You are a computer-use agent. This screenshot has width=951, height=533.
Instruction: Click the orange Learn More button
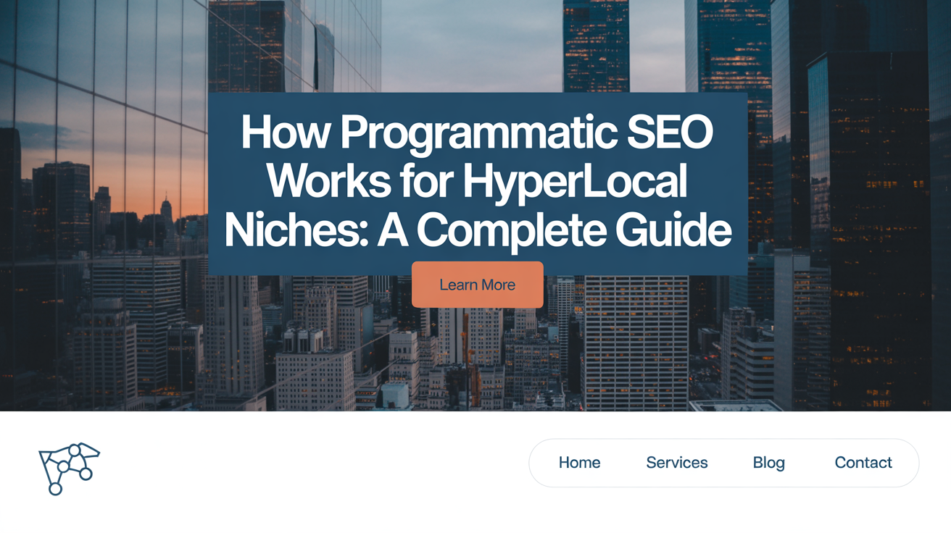pos(477,285)
